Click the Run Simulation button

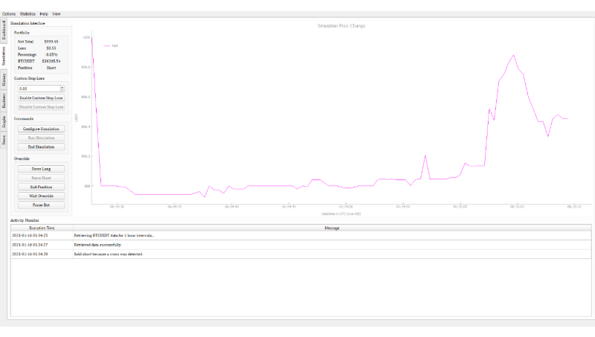41,138
